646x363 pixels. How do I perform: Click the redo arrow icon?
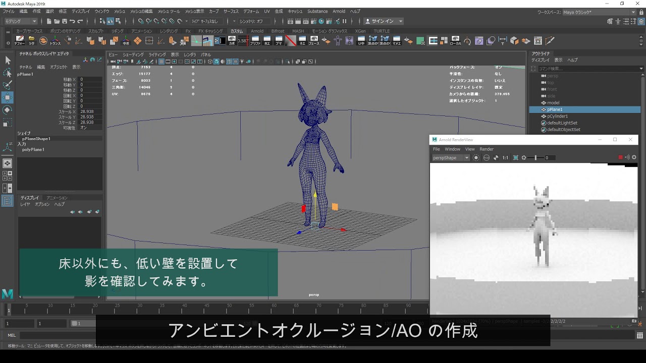point(80,21)
